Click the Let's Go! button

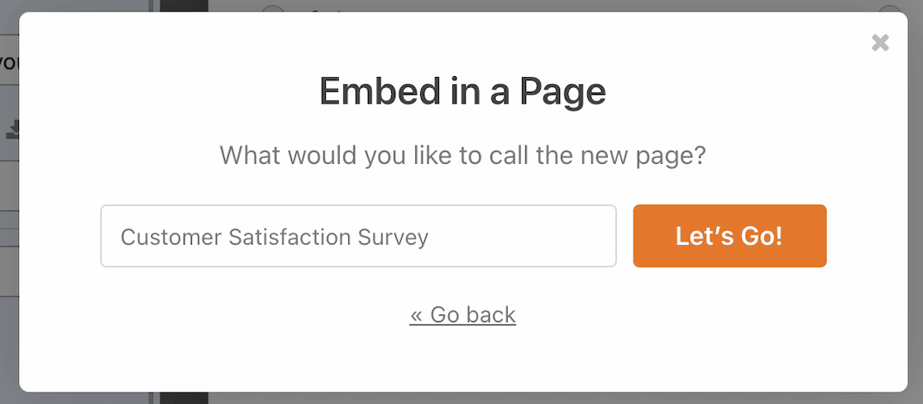point(729,236)
